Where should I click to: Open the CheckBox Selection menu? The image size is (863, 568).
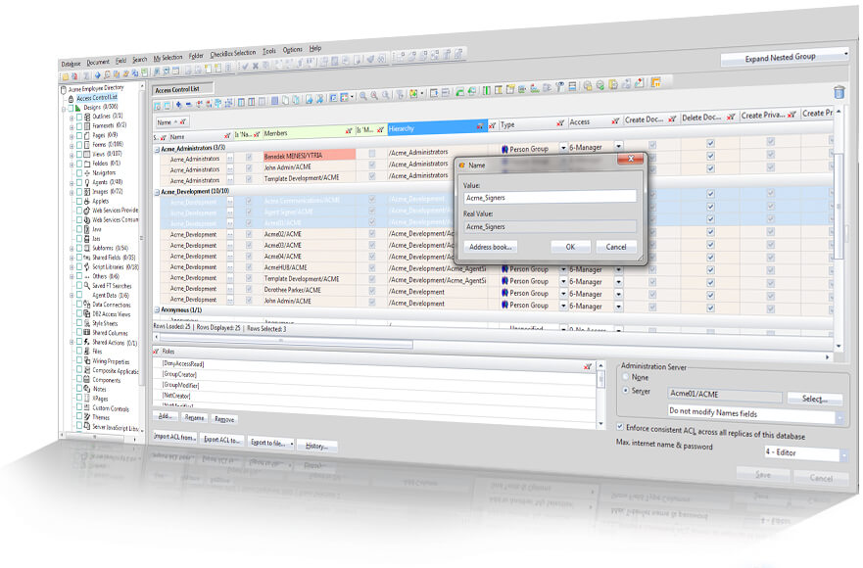point(233,54)
